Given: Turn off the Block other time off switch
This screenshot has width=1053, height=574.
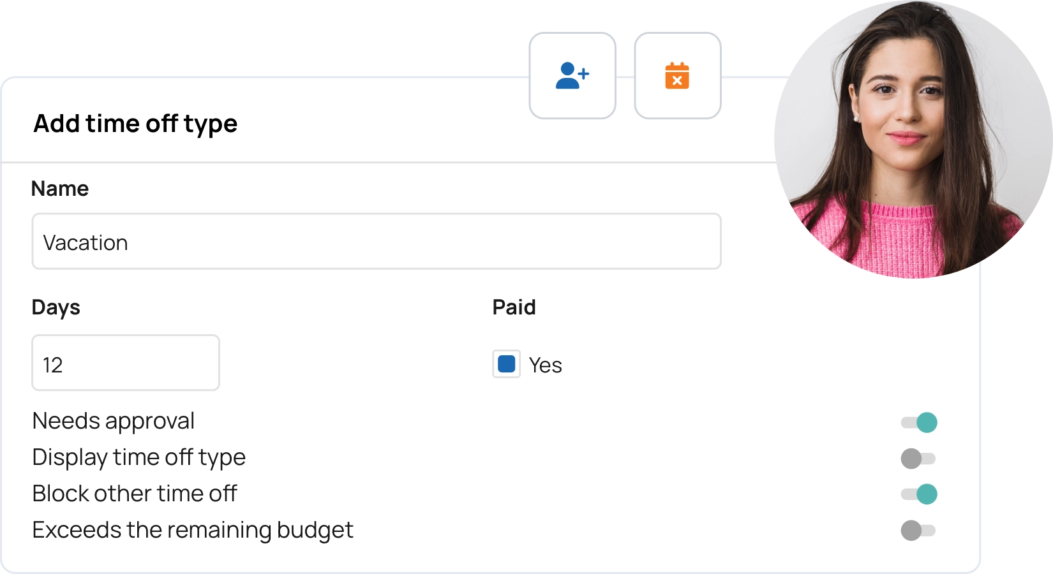Looking at the screenshot, I should pyautogui.click(x=919, y=494).
